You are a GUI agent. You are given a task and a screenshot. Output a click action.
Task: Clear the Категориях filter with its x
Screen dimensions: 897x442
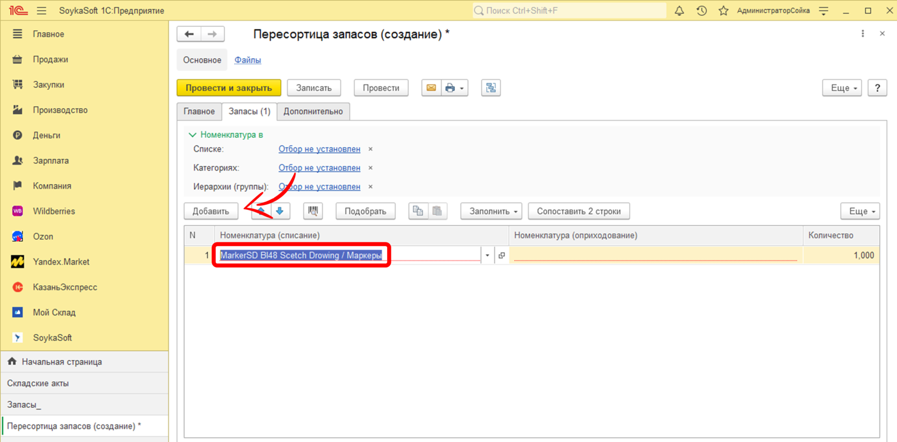point(371,168)
